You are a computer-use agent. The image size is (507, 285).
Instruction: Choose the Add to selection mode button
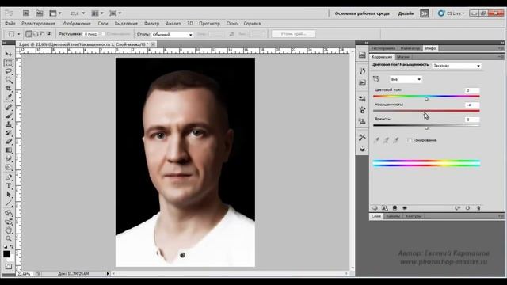[36, 34]
